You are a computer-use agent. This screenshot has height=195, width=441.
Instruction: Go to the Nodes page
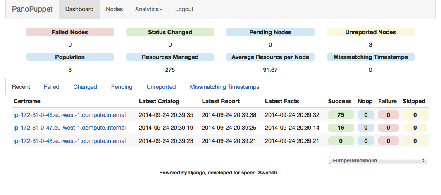[114, 9]
